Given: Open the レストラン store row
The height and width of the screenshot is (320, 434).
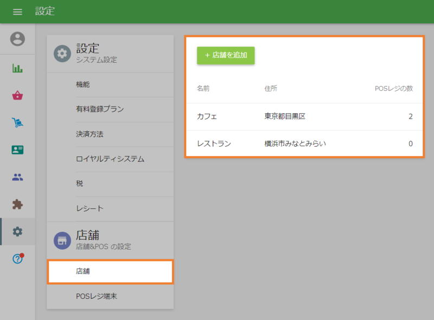Looking at the screenshot, I should point(304,143).
